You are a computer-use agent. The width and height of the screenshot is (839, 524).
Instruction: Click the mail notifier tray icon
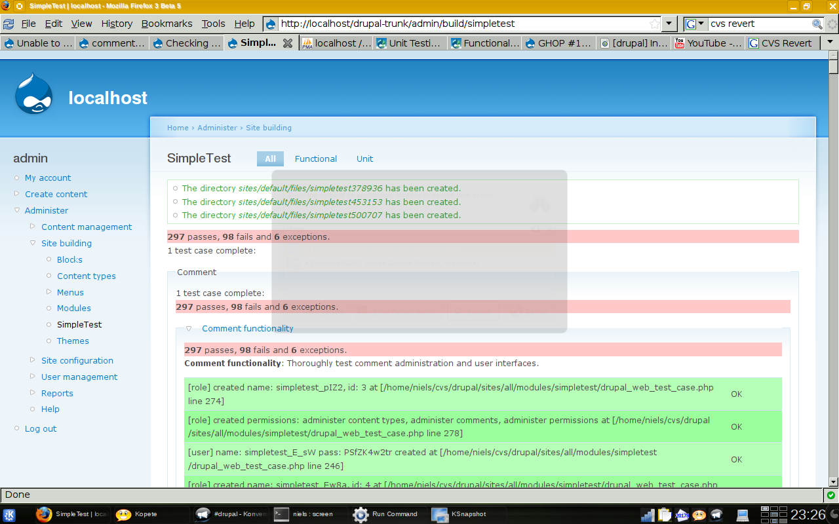tap(682, 514)
